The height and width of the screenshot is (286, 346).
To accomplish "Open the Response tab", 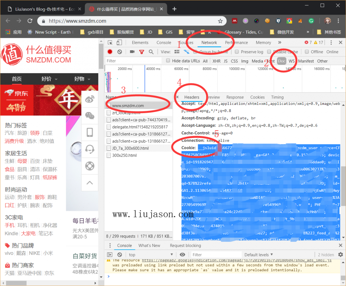I will [x=235, y=97].
